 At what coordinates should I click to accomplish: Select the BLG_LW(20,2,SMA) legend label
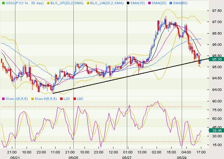pos(107,3)
